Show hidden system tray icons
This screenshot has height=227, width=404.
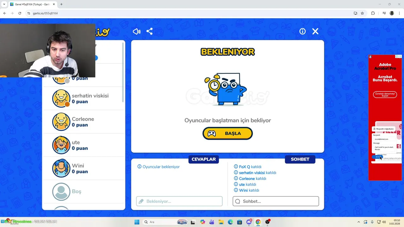coord(359,222)
